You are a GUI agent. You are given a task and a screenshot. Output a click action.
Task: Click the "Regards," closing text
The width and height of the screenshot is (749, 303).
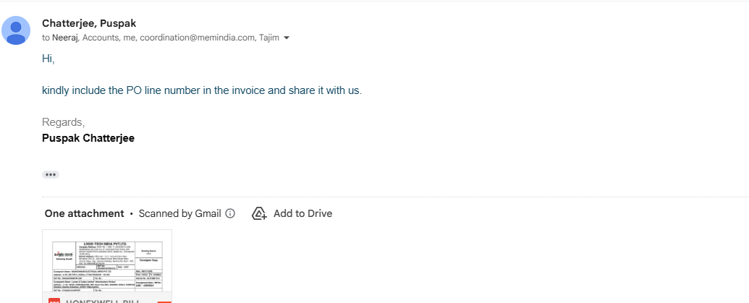(x=63, y=122)
